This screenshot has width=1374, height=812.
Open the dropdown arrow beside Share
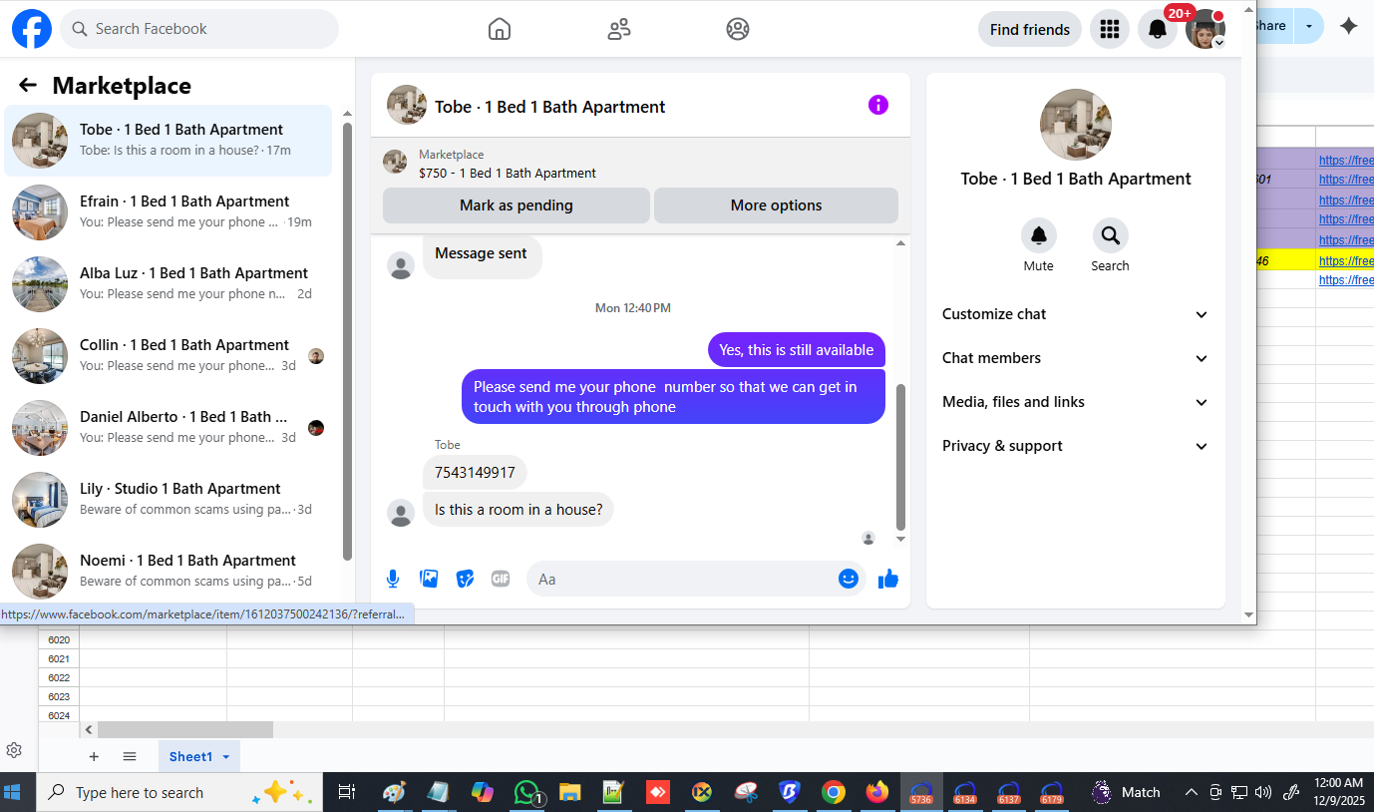(1309, 27)
